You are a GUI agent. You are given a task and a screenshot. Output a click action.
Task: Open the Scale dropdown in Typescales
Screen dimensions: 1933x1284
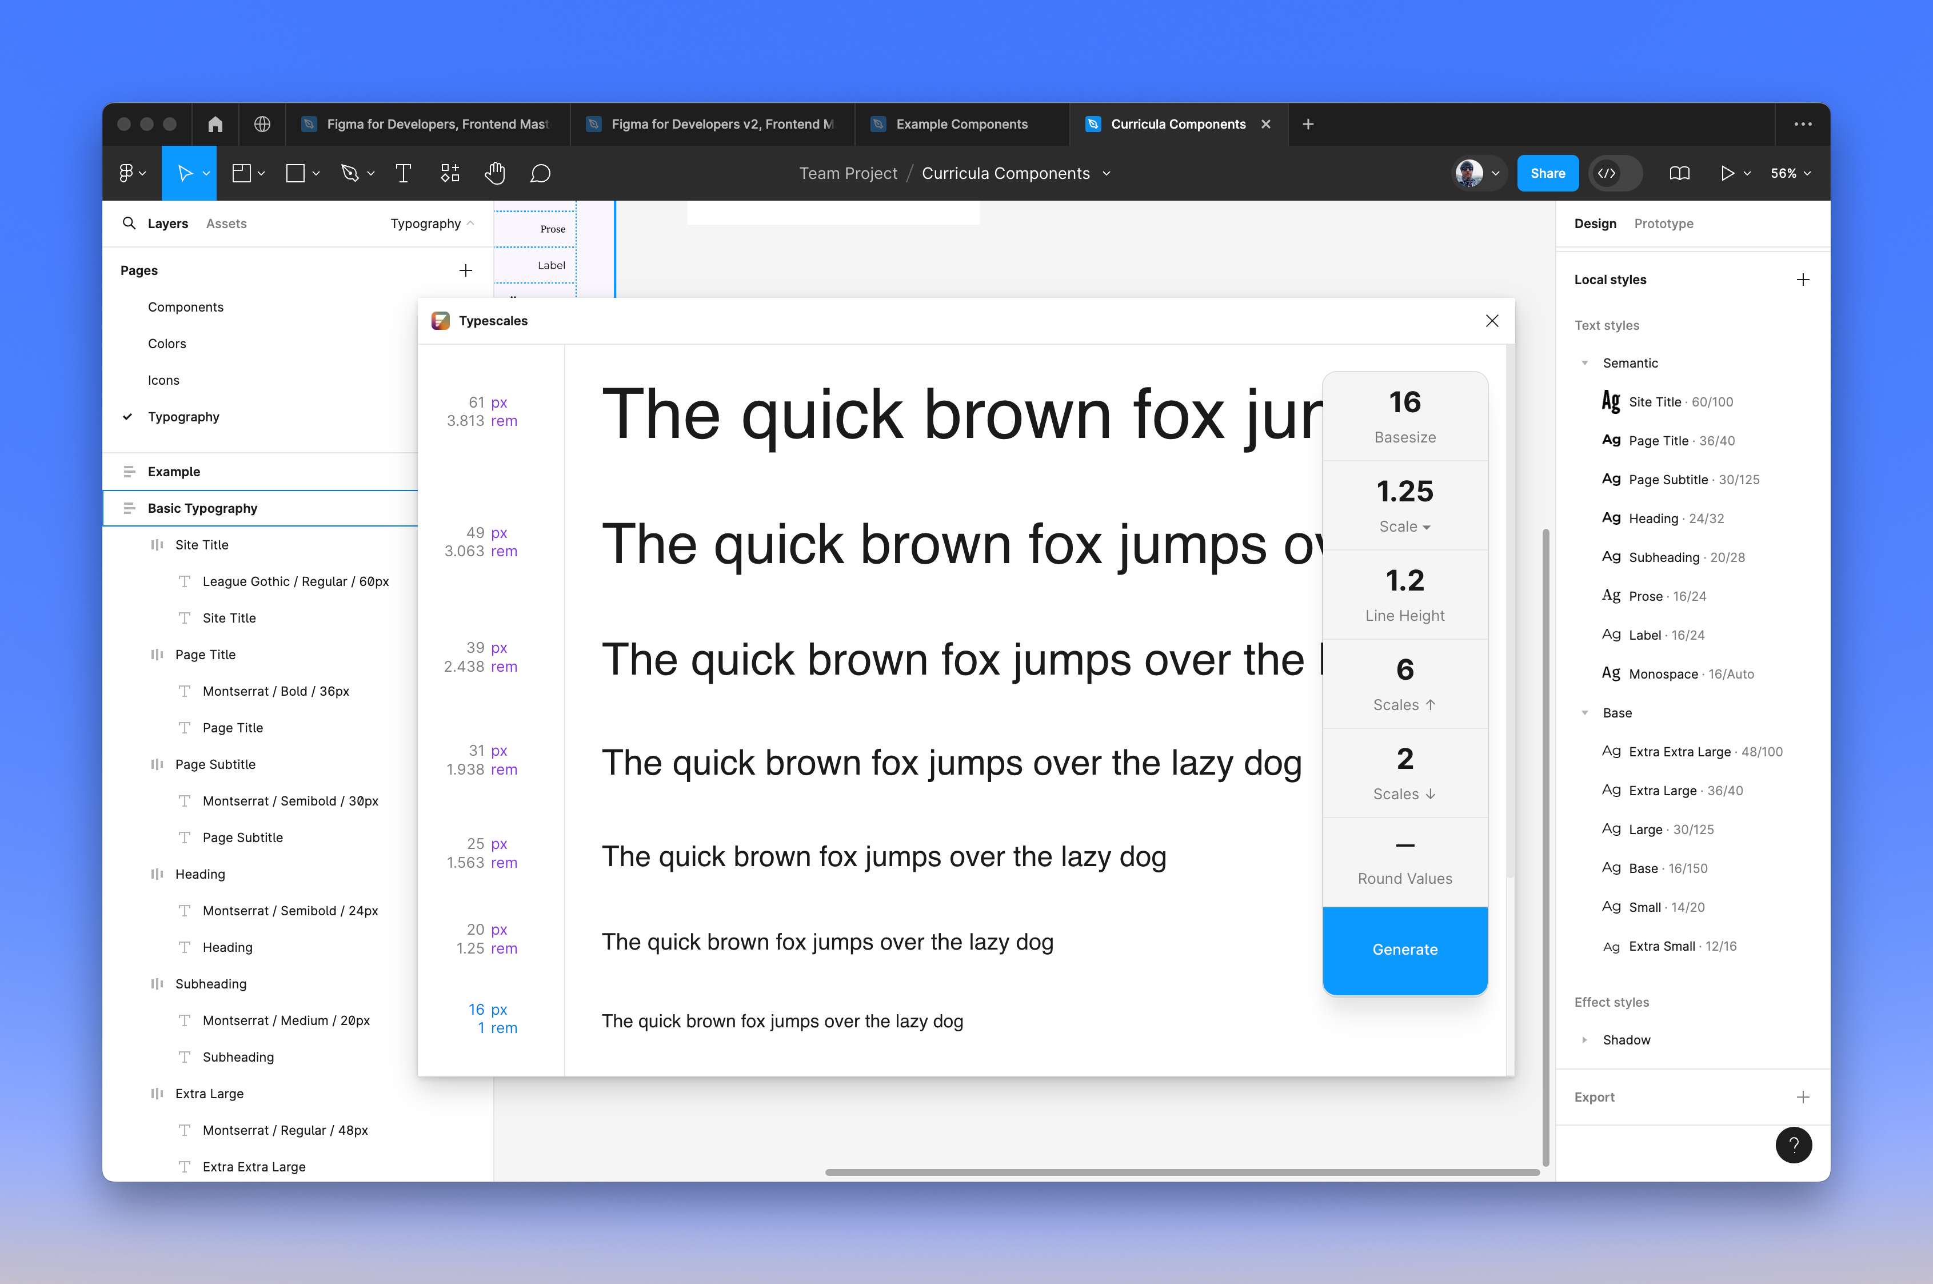pos(1405,527)
